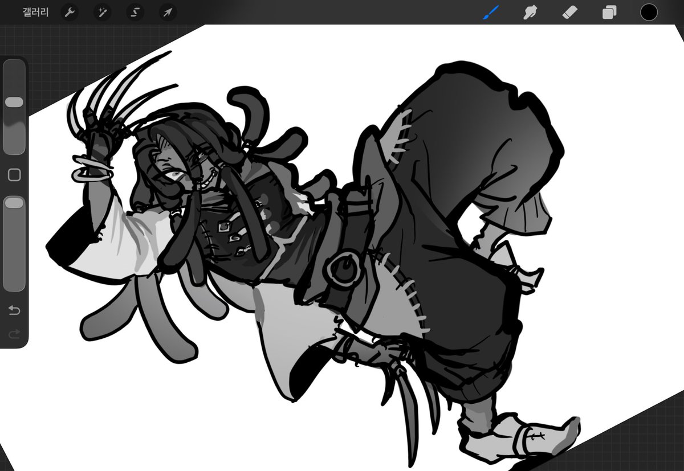The image size is (684, 471).
Task: Open the black color picker circle
Action: (x=649, y=12)
